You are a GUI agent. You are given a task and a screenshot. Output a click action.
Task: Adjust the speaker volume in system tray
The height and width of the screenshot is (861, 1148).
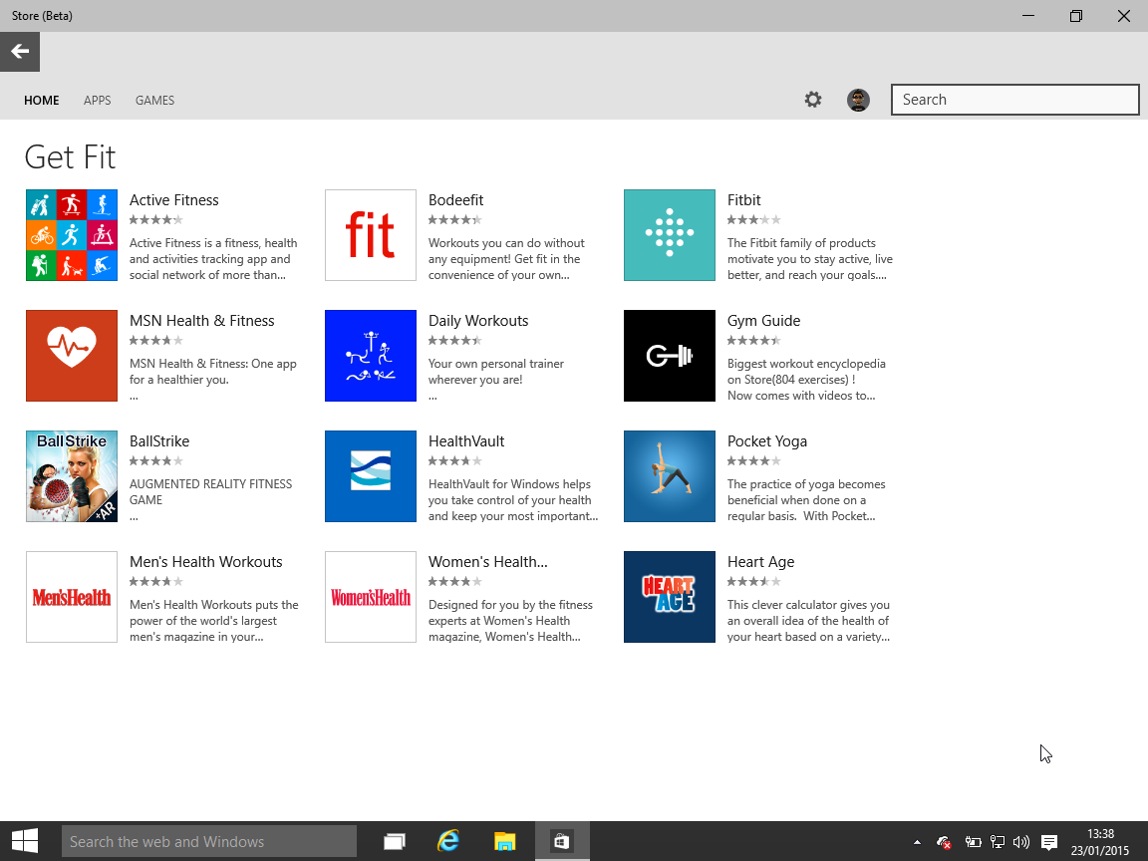pyautogui.click(x=1021, y=840)
